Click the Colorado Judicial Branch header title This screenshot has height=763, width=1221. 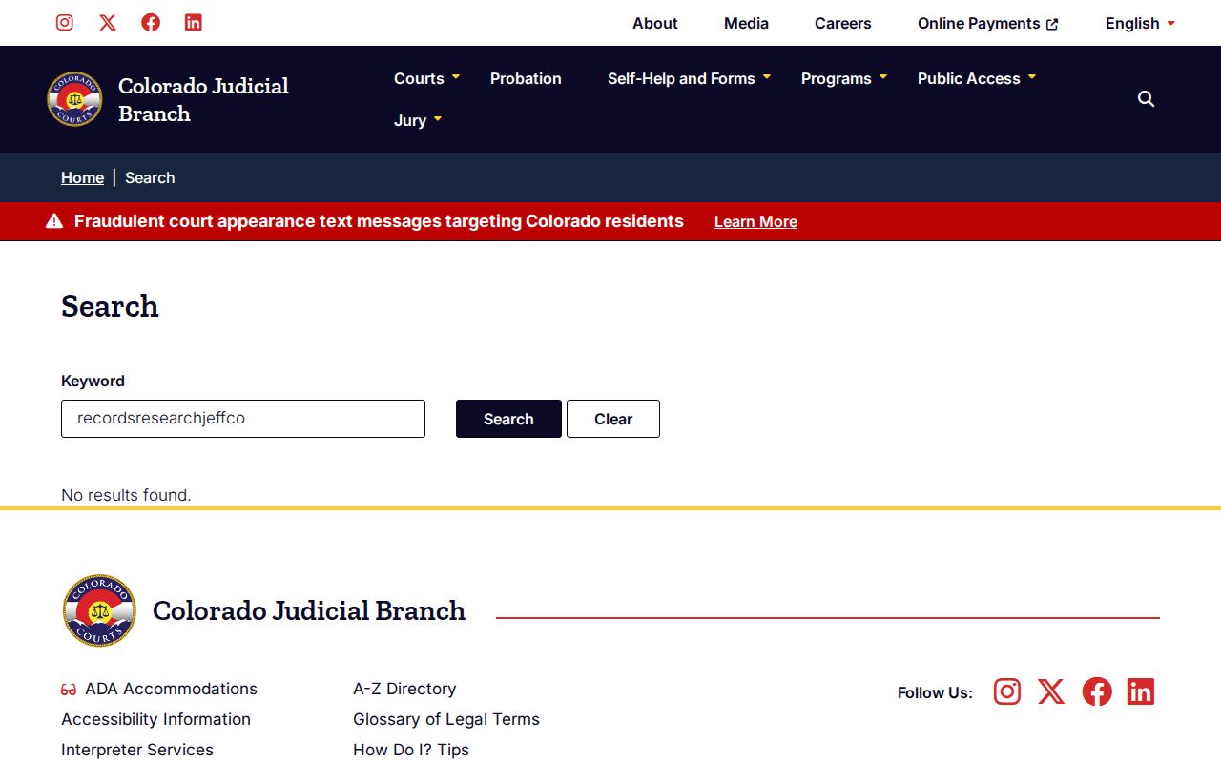point(203,99)
